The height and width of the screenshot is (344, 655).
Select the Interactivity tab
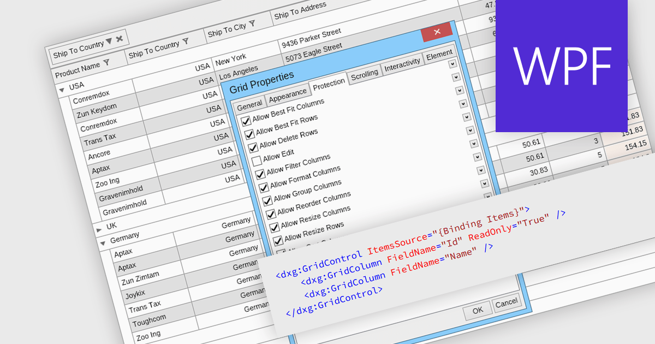(x=402, y=64)
